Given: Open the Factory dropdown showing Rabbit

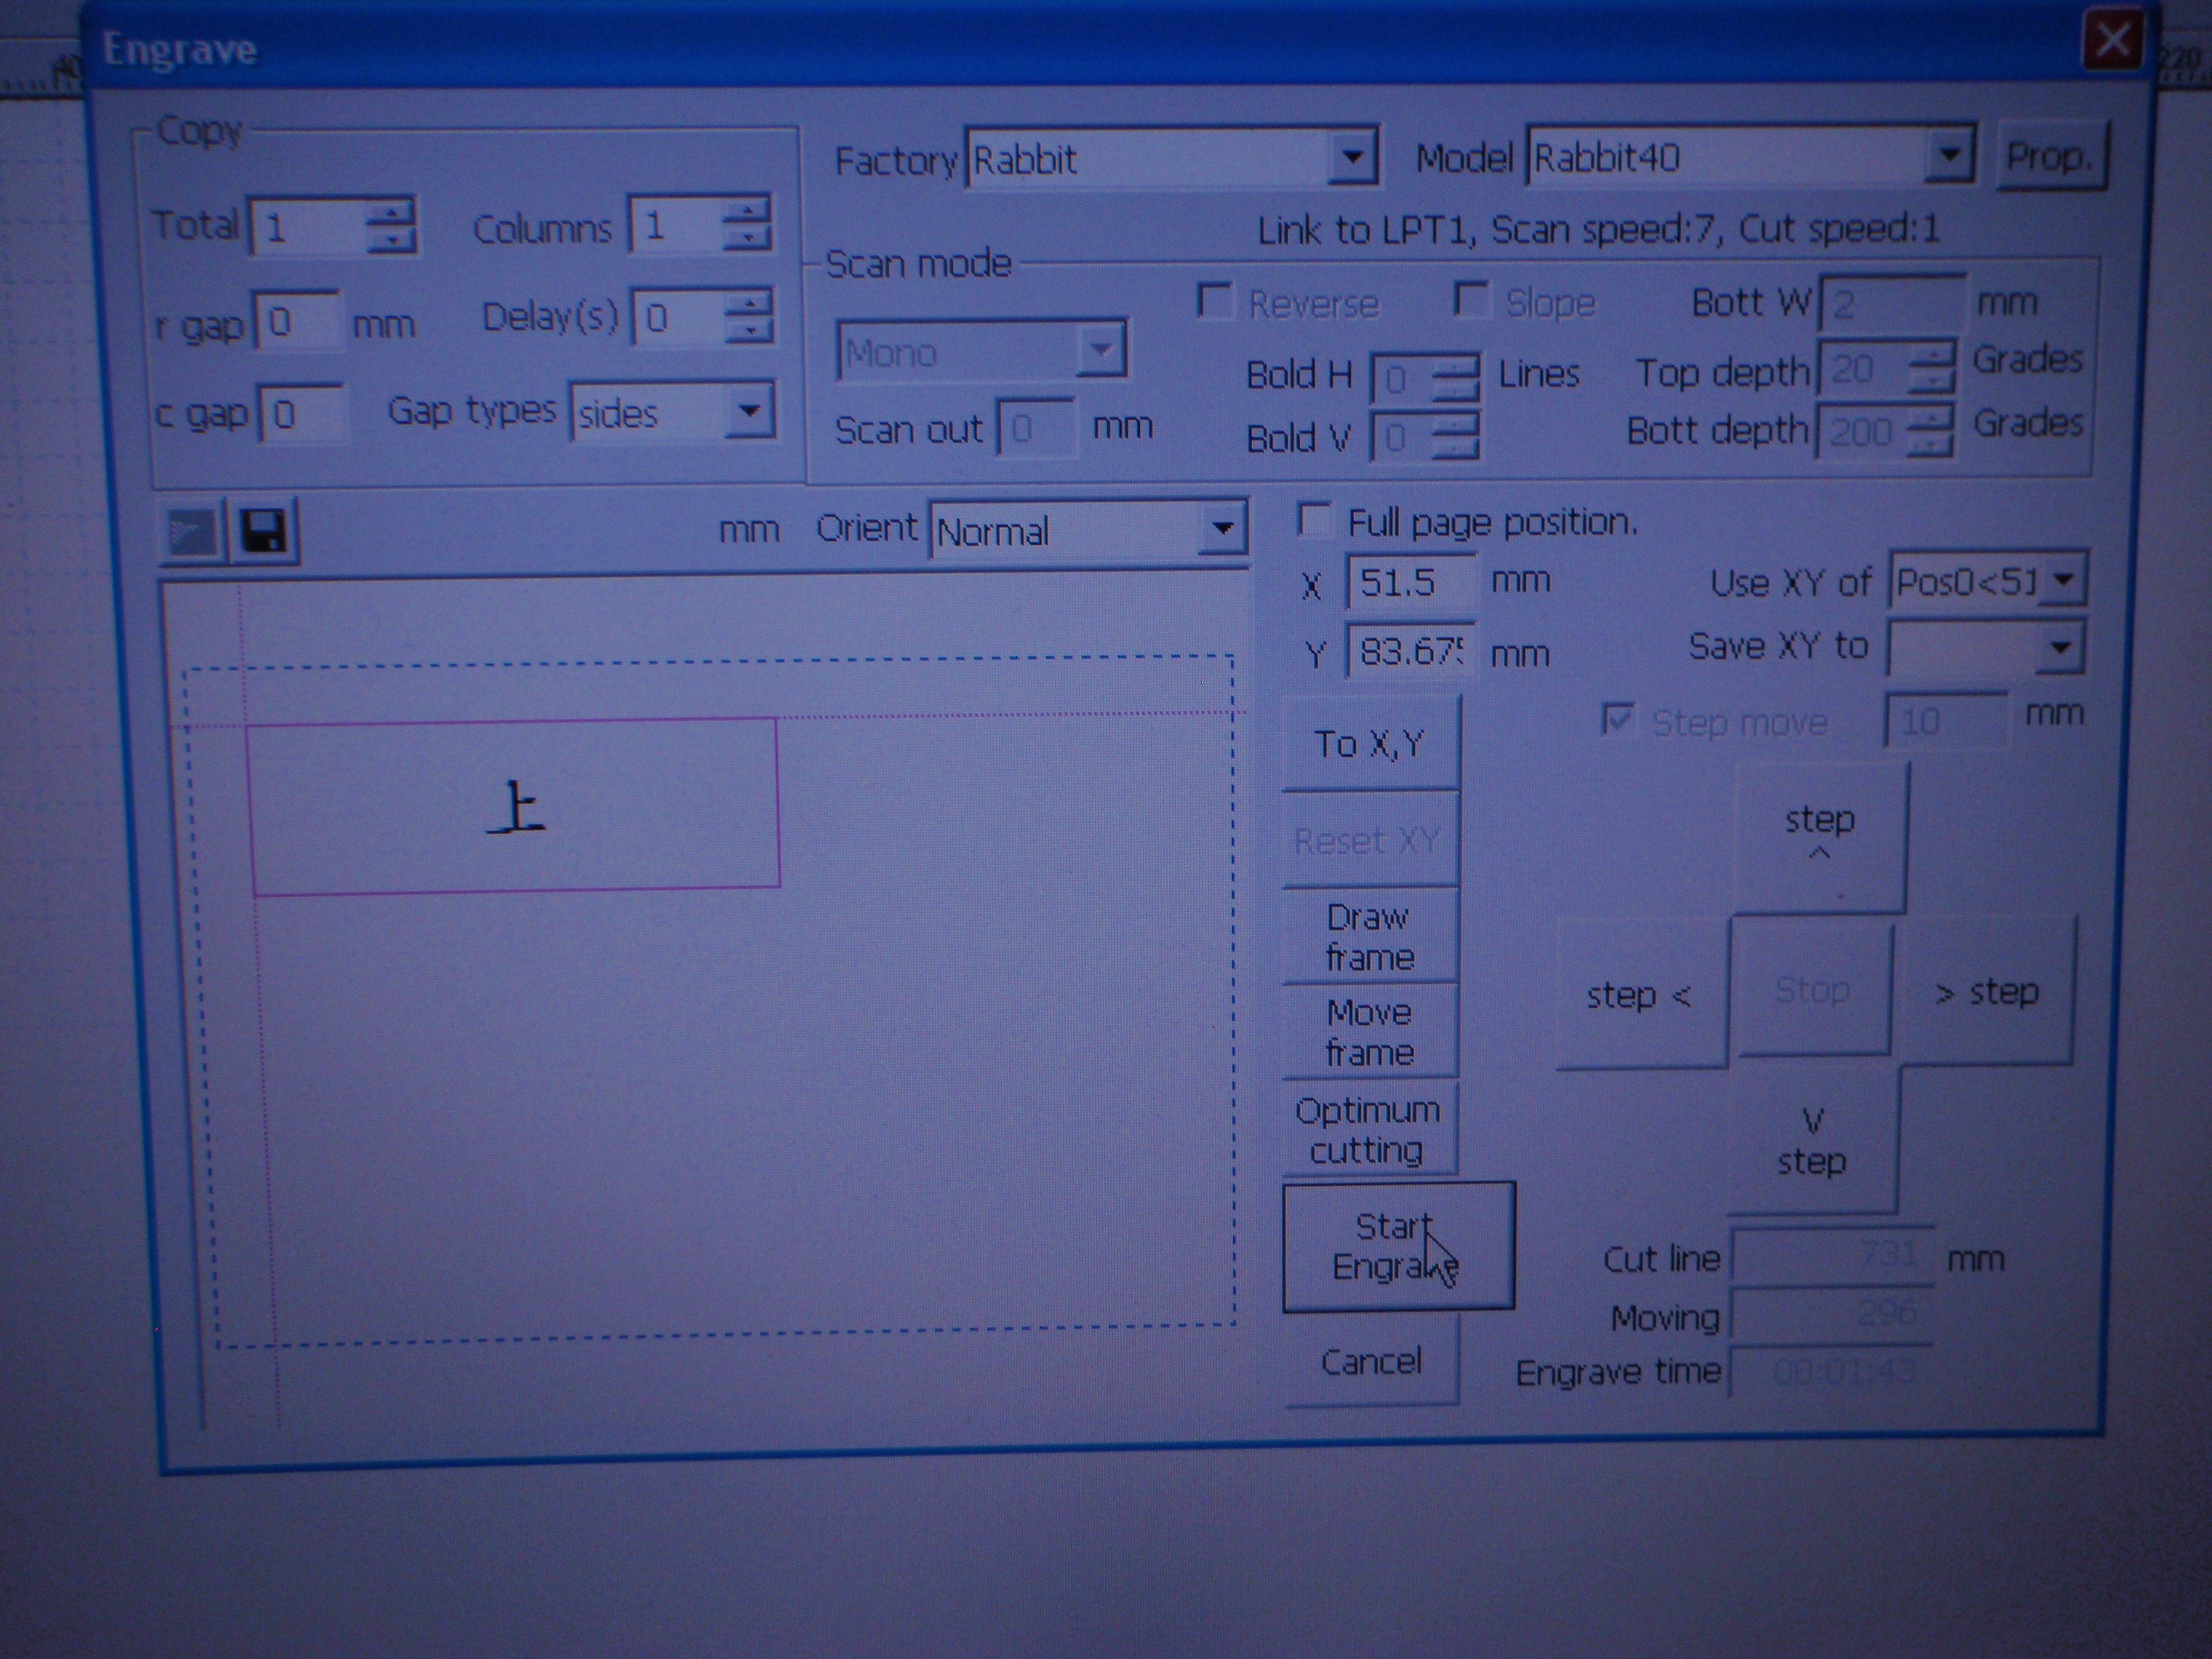Looking at the screenshot, I should [1352, 157].
